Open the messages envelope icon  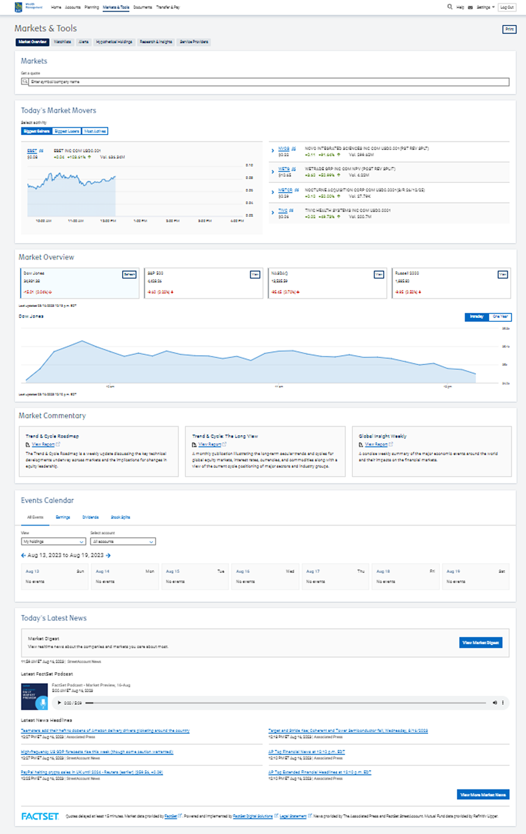point(470,7)
